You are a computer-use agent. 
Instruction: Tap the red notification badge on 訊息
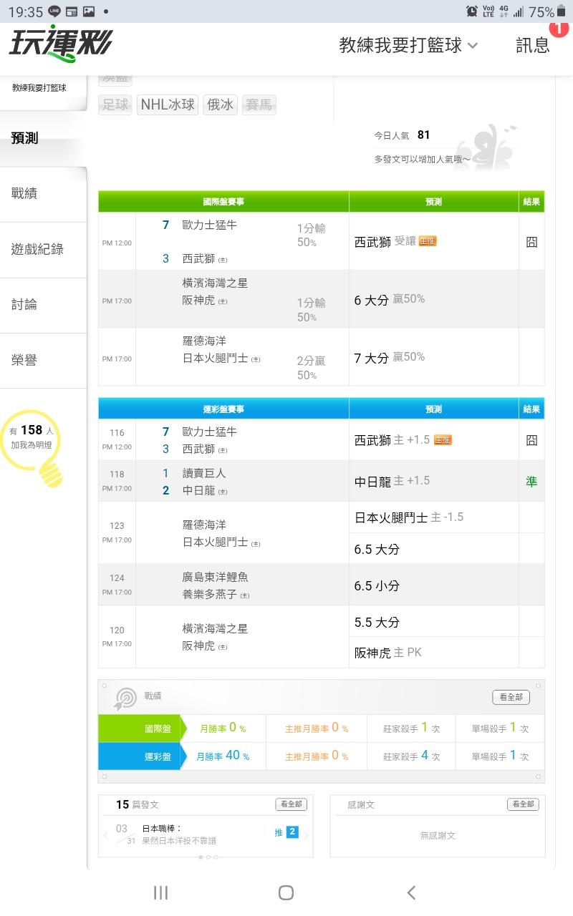(x=559, y=29)
